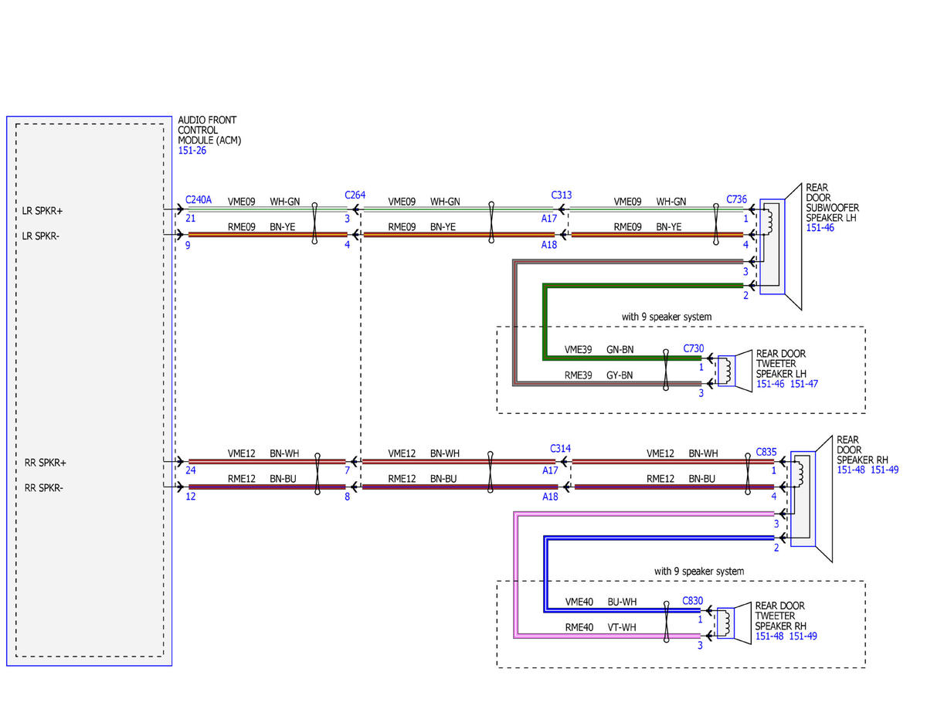Open connector C313 reference

click(562, 195)
